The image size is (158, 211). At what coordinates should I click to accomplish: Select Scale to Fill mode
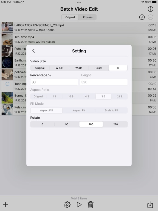click(112, 110)
